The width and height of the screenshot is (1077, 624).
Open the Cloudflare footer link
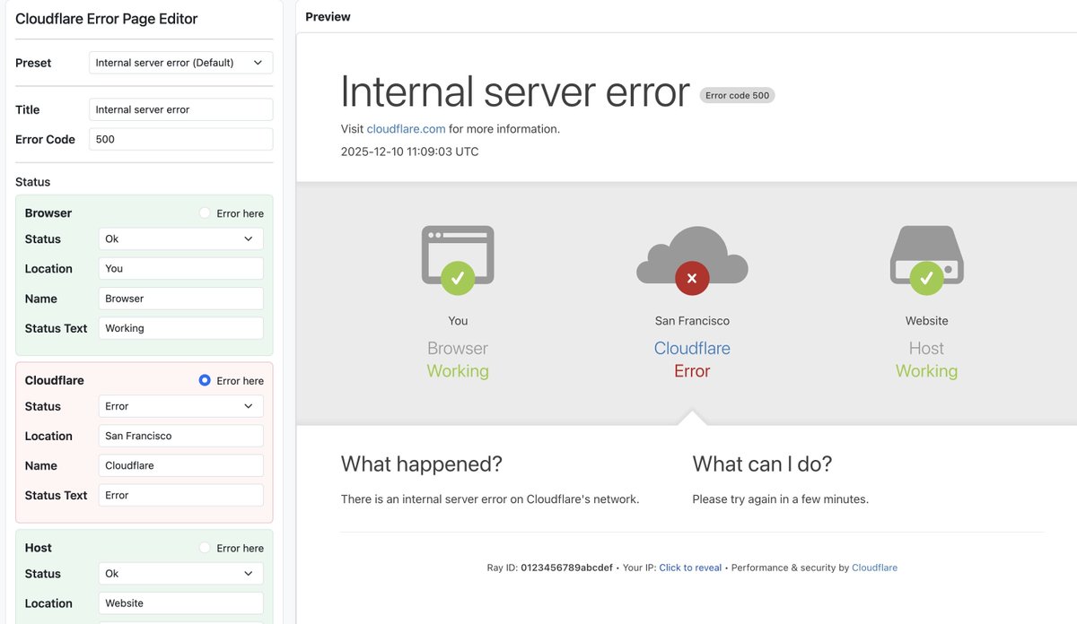click(x=874, y=568)
